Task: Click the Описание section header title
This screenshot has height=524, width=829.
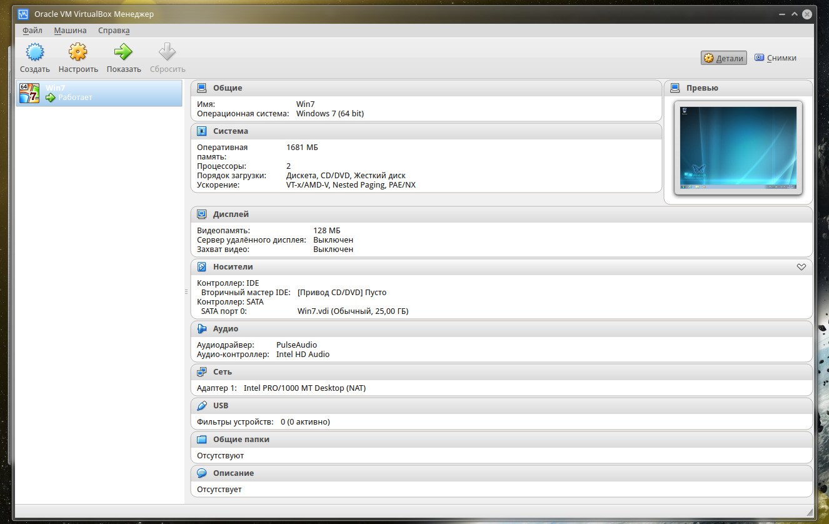Action: pos(233,473)
